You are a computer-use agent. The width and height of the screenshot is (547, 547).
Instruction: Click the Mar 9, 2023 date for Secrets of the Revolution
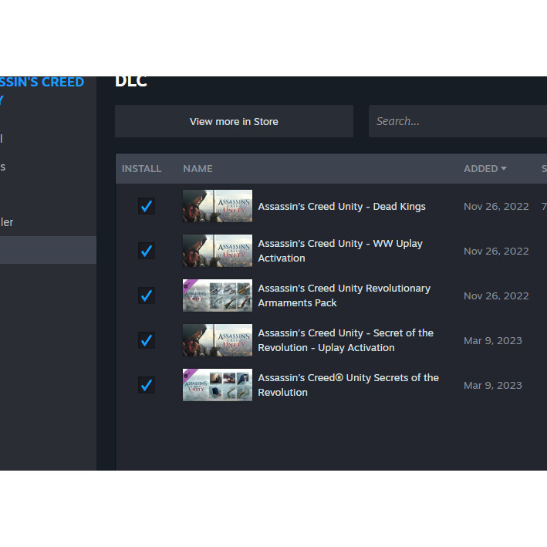tap(492, 385)
